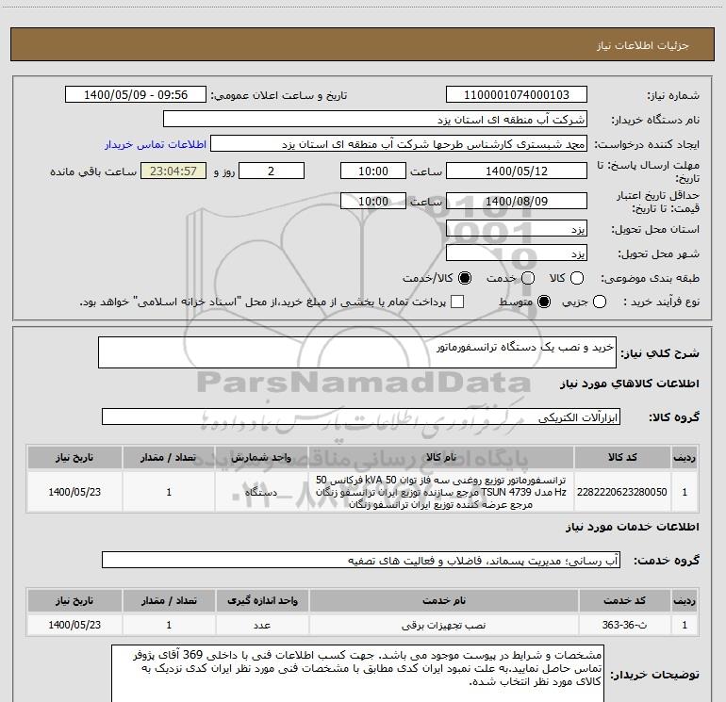Click the 'نام کالا' column header
Screen dimensions: 726x702
(x=441, y=457)
